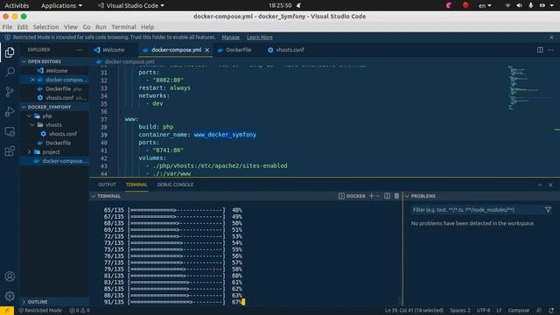Click Compose language mode in status bar

[519, 311]
